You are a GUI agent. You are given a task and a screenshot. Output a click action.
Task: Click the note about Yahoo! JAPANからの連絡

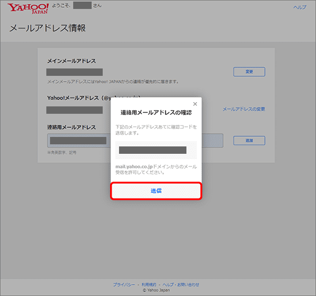pos(113,82)
